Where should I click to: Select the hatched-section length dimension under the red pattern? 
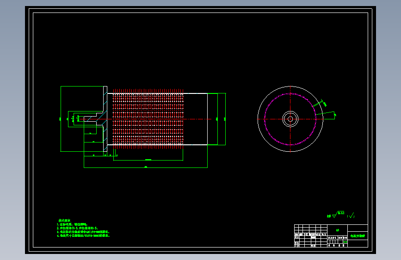pos(148,160)
